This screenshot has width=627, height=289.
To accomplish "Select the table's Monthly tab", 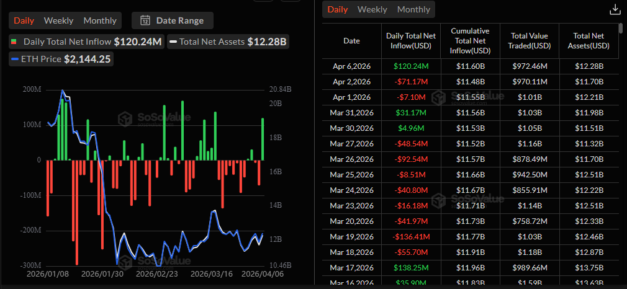I will 413,9.
